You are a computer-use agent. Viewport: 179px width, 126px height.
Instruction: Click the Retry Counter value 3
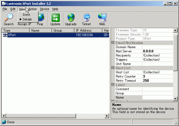pos(158,76)
